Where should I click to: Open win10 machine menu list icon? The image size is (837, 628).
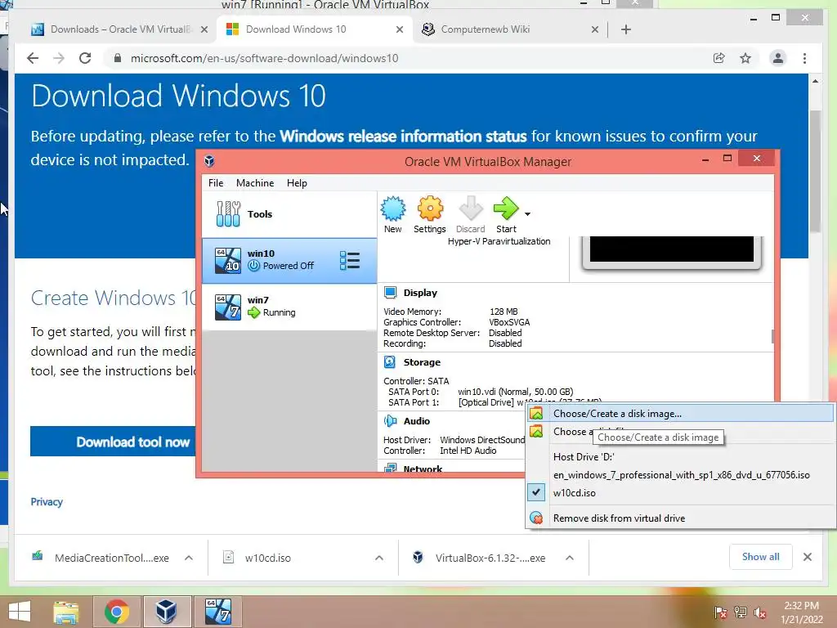[350, 261]
